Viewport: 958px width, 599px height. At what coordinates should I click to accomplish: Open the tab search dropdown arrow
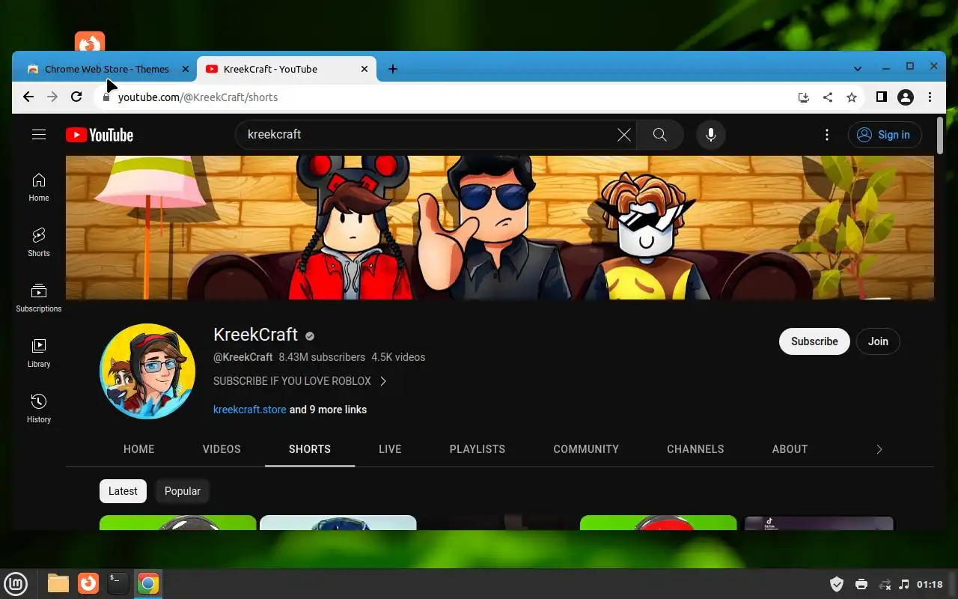pos(858,69)
